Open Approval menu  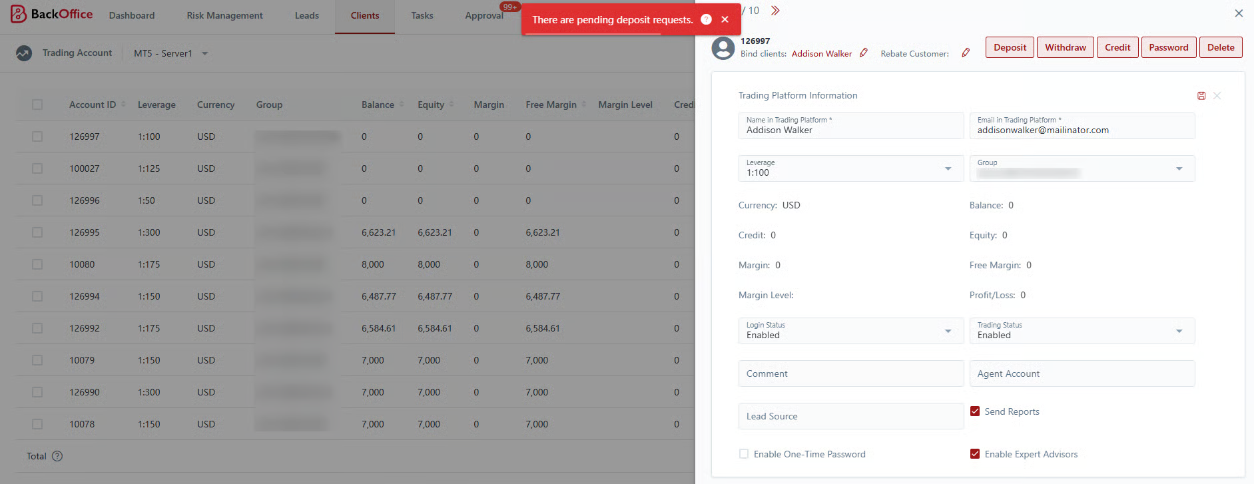[x=484, y=15]
